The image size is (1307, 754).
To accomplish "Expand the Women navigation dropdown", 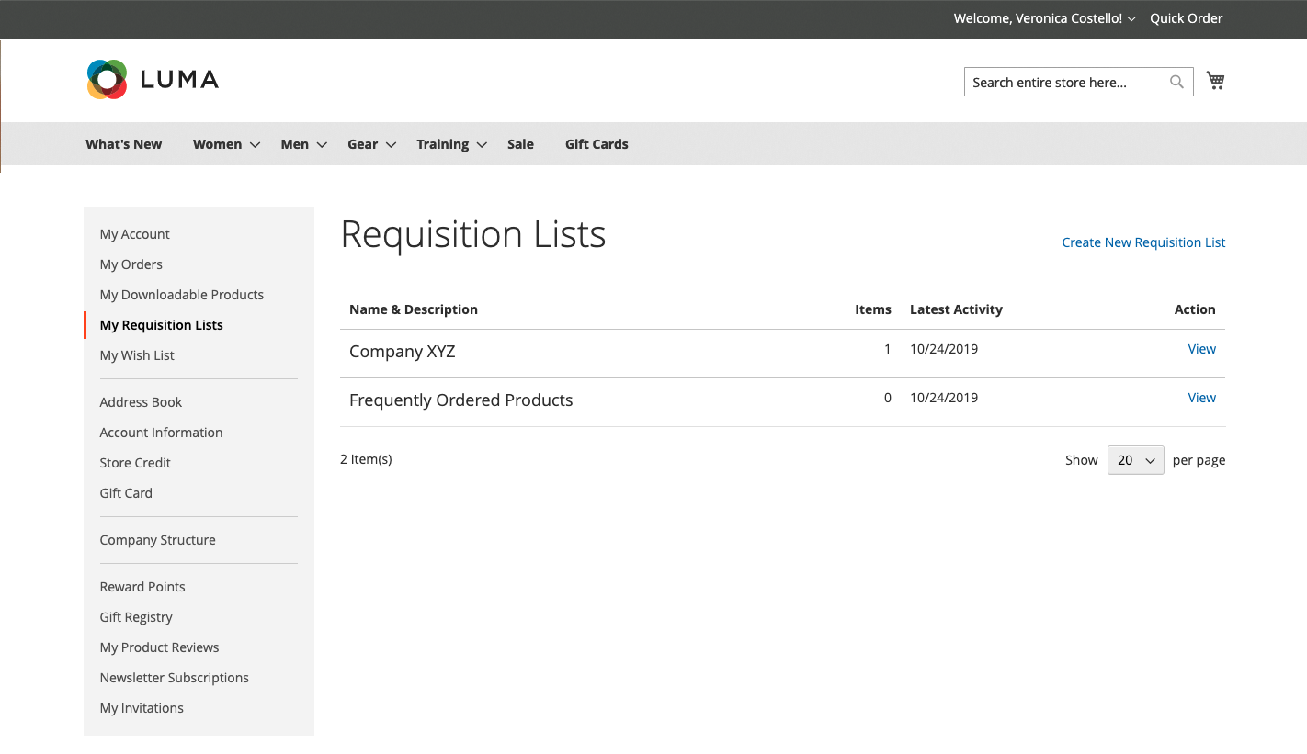I will (x=217, y=144).
